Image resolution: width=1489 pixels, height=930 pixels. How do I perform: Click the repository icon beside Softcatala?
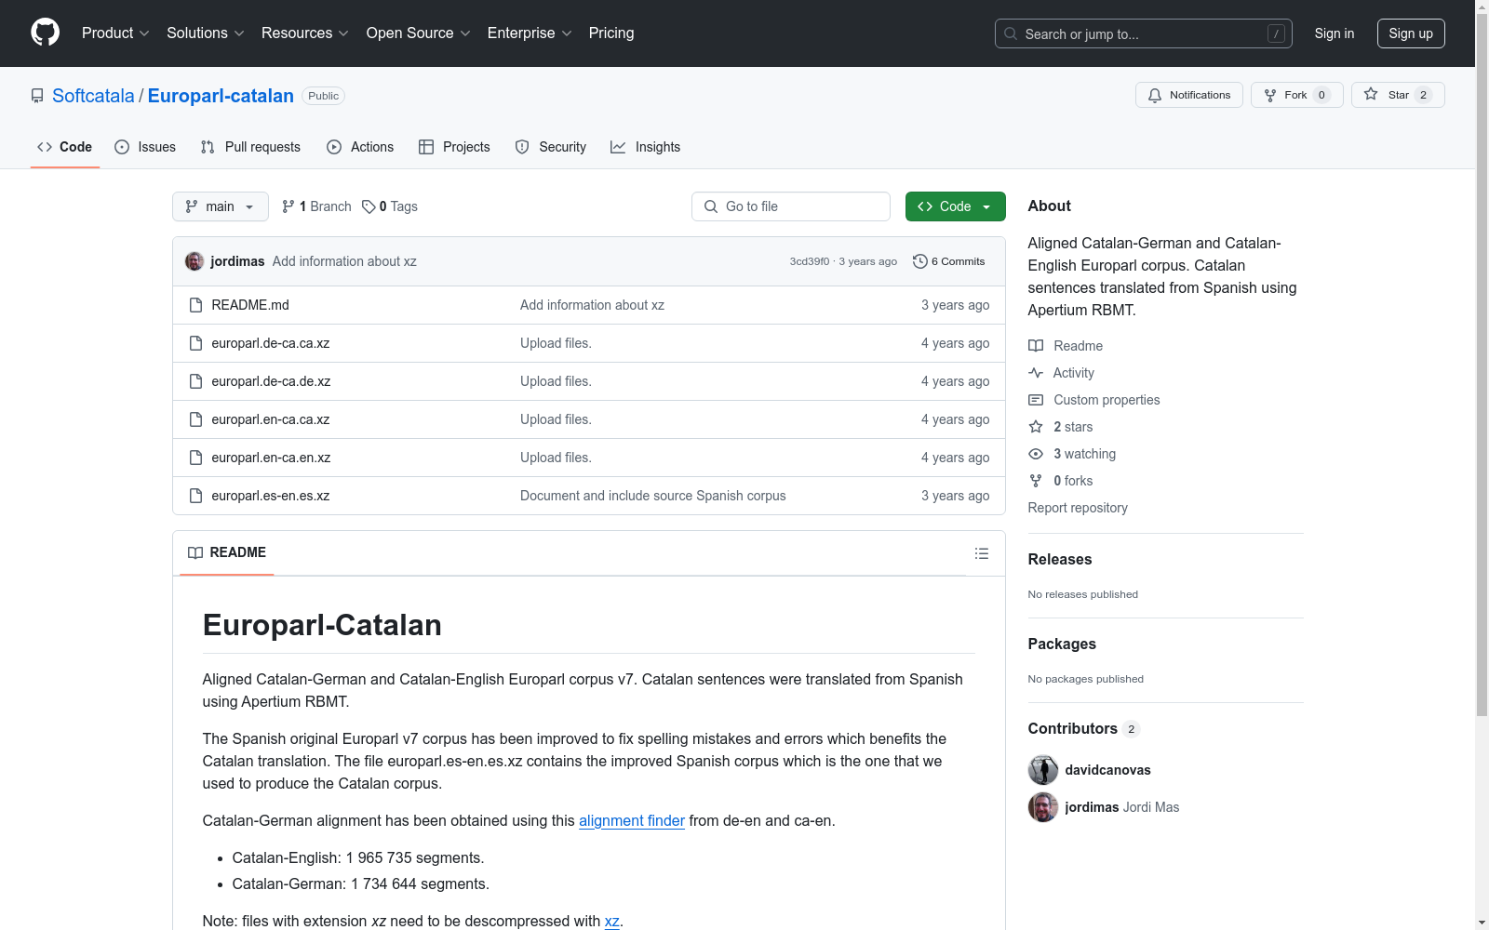point(37,96)
